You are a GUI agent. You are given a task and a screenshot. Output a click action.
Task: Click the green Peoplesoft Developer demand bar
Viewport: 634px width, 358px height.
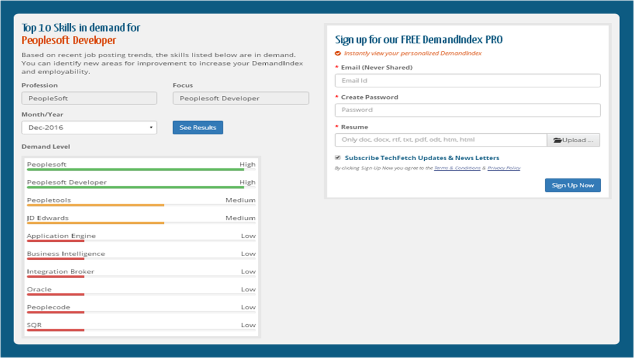(135, 187)
